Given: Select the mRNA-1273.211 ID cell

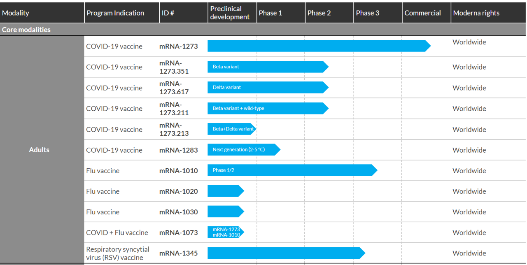Looking at the screenshot, I should pos(174,109).
